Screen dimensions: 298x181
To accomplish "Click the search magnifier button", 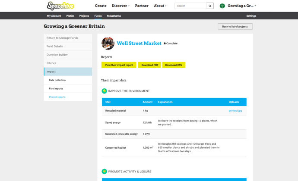I will (210, 6).
